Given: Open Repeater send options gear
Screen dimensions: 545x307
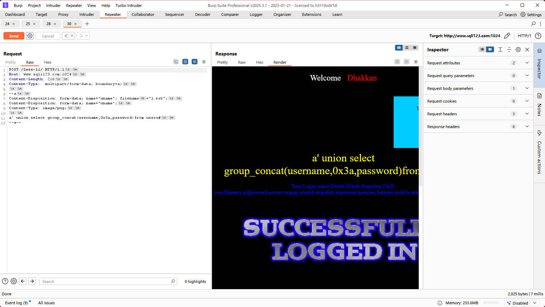Looking at the screenshot, I should (30, 36).
